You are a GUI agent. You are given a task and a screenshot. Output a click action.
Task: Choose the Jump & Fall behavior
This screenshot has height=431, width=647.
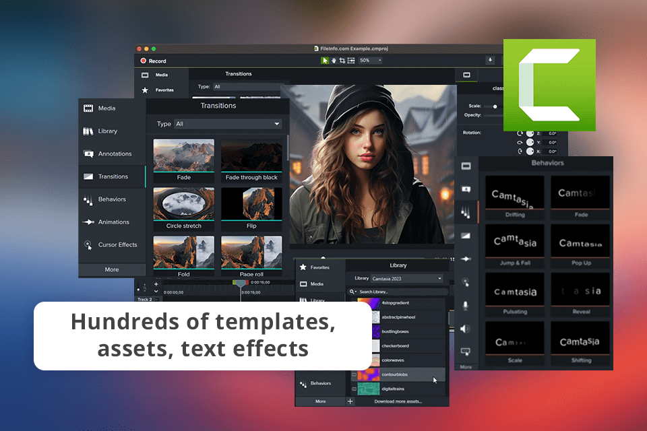pyautogui.click(x=514, y=246)
